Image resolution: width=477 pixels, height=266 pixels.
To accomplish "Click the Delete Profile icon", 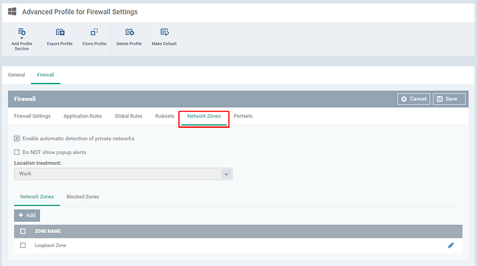I will tap(129, 32).
